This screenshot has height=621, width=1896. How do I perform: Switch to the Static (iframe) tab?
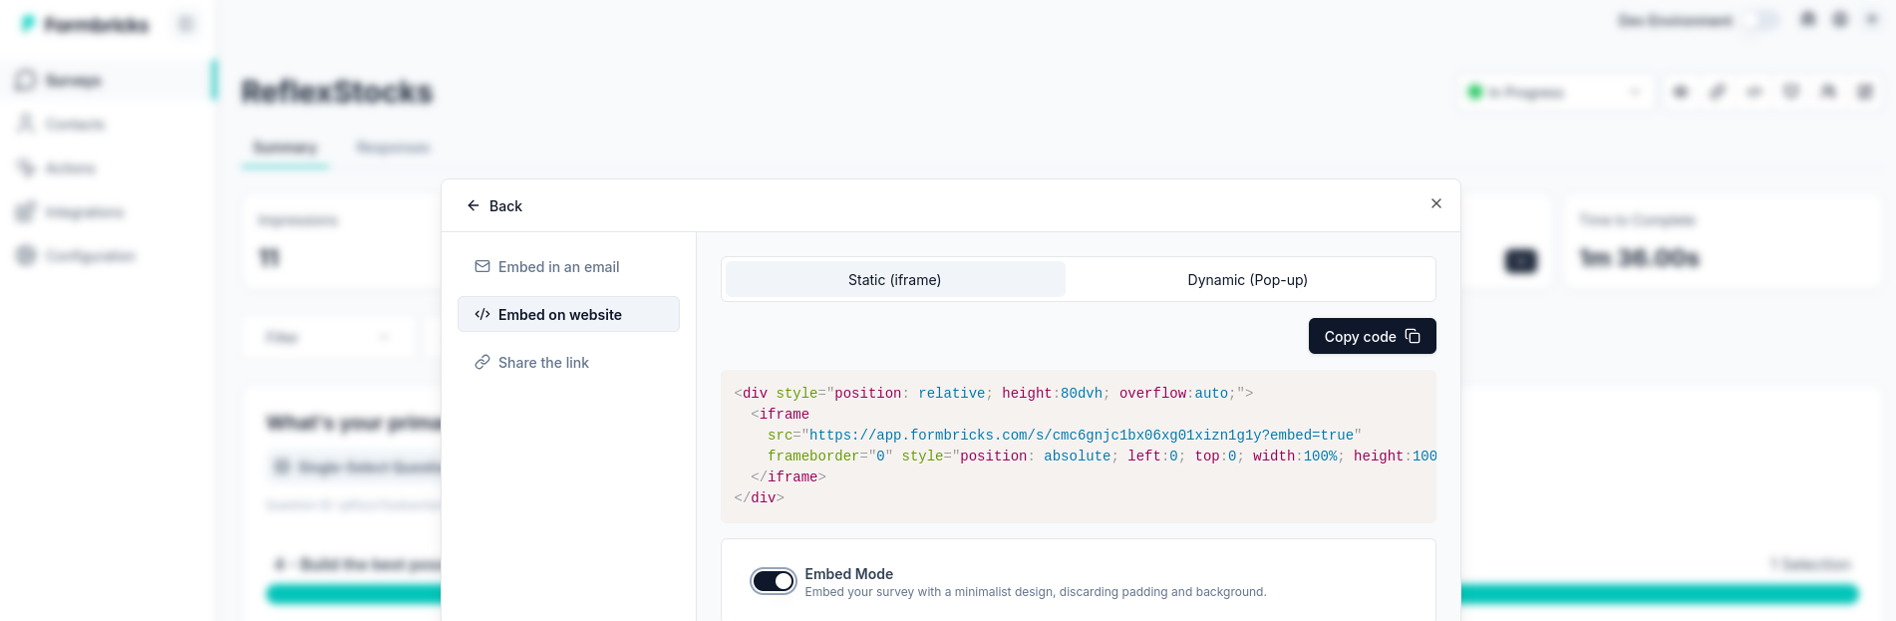895,280
